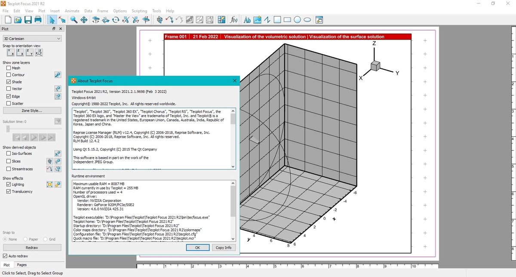This screenshot has height=277, width=516.
Task: Activate the Selector arrow tool
Action: click(x=52, y=19)
